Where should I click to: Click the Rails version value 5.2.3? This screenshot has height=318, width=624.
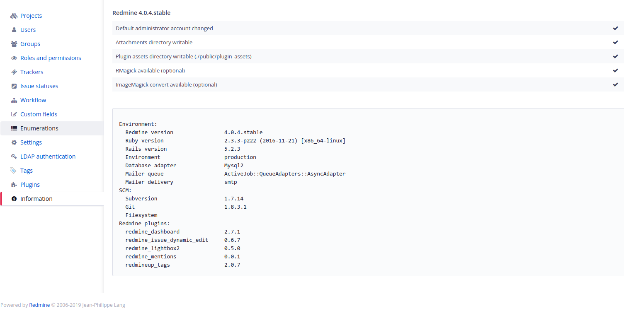tap(232, 149)
